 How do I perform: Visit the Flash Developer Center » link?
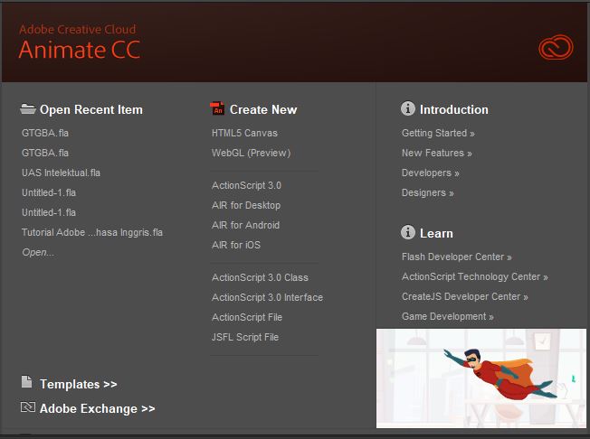456,257
